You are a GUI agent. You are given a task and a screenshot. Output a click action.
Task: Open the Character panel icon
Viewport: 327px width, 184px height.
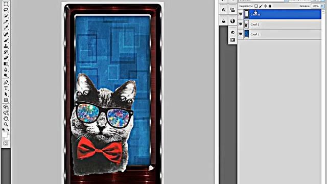(223, 10)
